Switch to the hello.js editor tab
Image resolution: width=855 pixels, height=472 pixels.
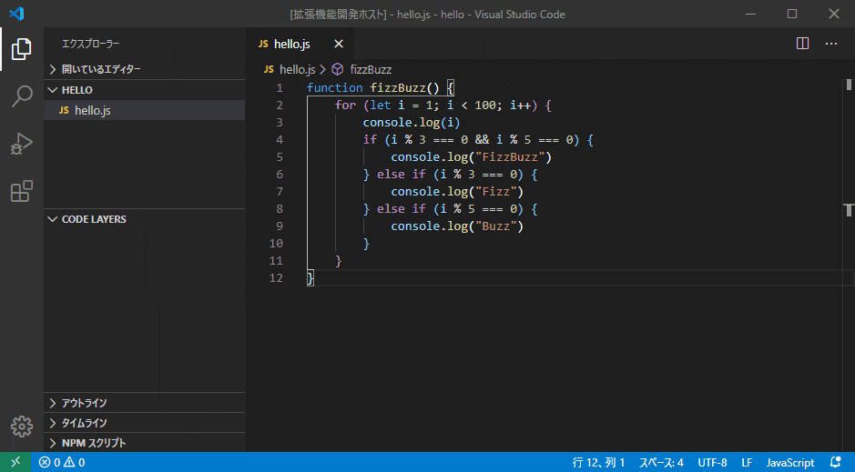pos(300,44)
